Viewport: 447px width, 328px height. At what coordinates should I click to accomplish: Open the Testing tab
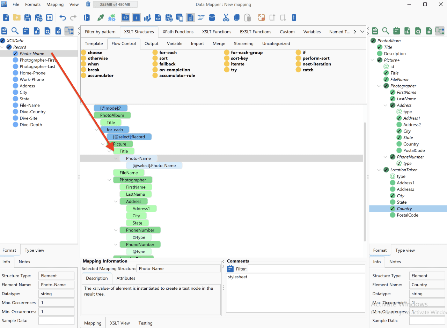click(x=145, y=323)
